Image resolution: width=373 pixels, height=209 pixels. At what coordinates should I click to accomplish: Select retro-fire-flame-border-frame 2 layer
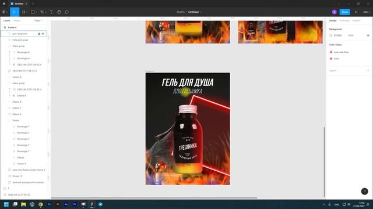click(29, 170)
